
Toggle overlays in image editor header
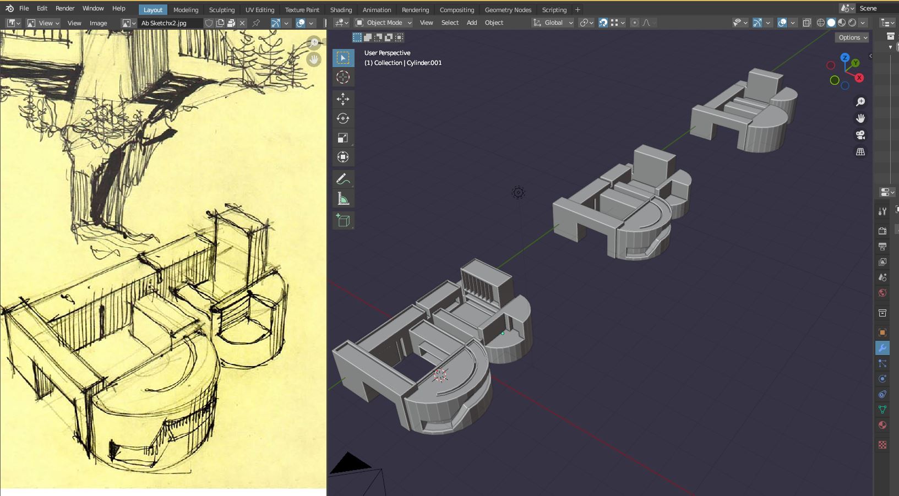click(301, 23)
